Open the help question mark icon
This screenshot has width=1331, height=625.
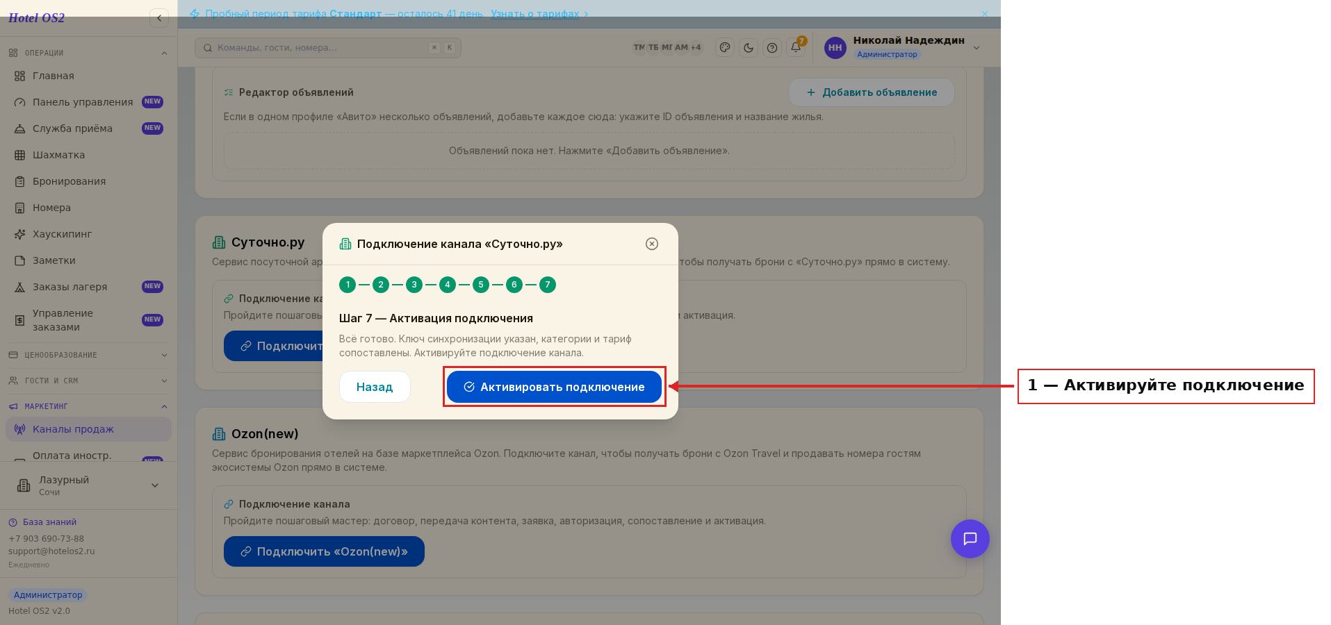coord(772,48)
